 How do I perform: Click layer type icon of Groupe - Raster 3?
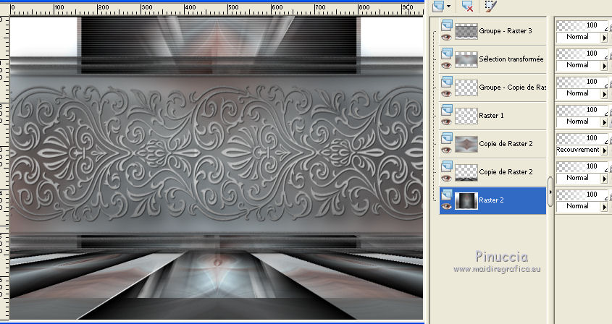[446, 26]
